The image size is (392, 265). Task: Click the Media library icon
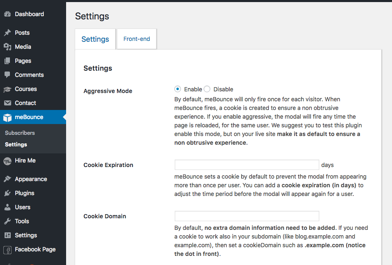(7, 47)
